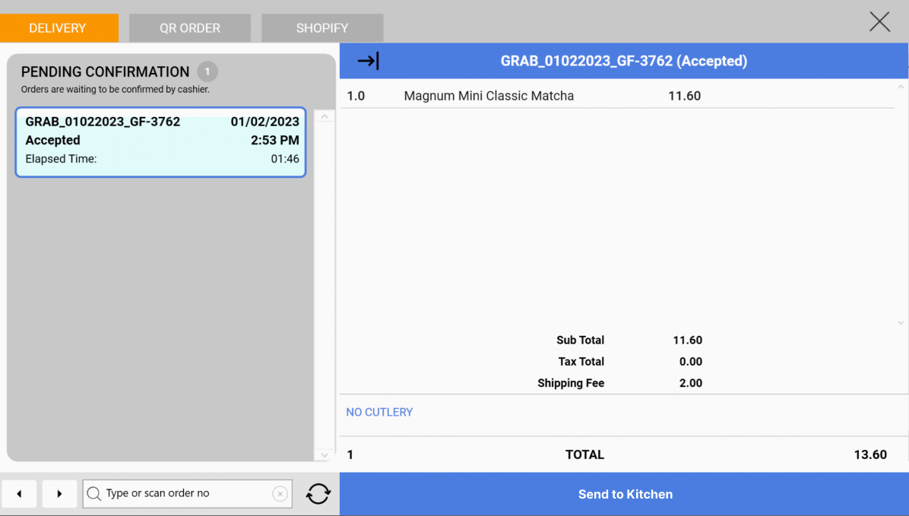Collapse order details with arrow icon

click(368, 61)
